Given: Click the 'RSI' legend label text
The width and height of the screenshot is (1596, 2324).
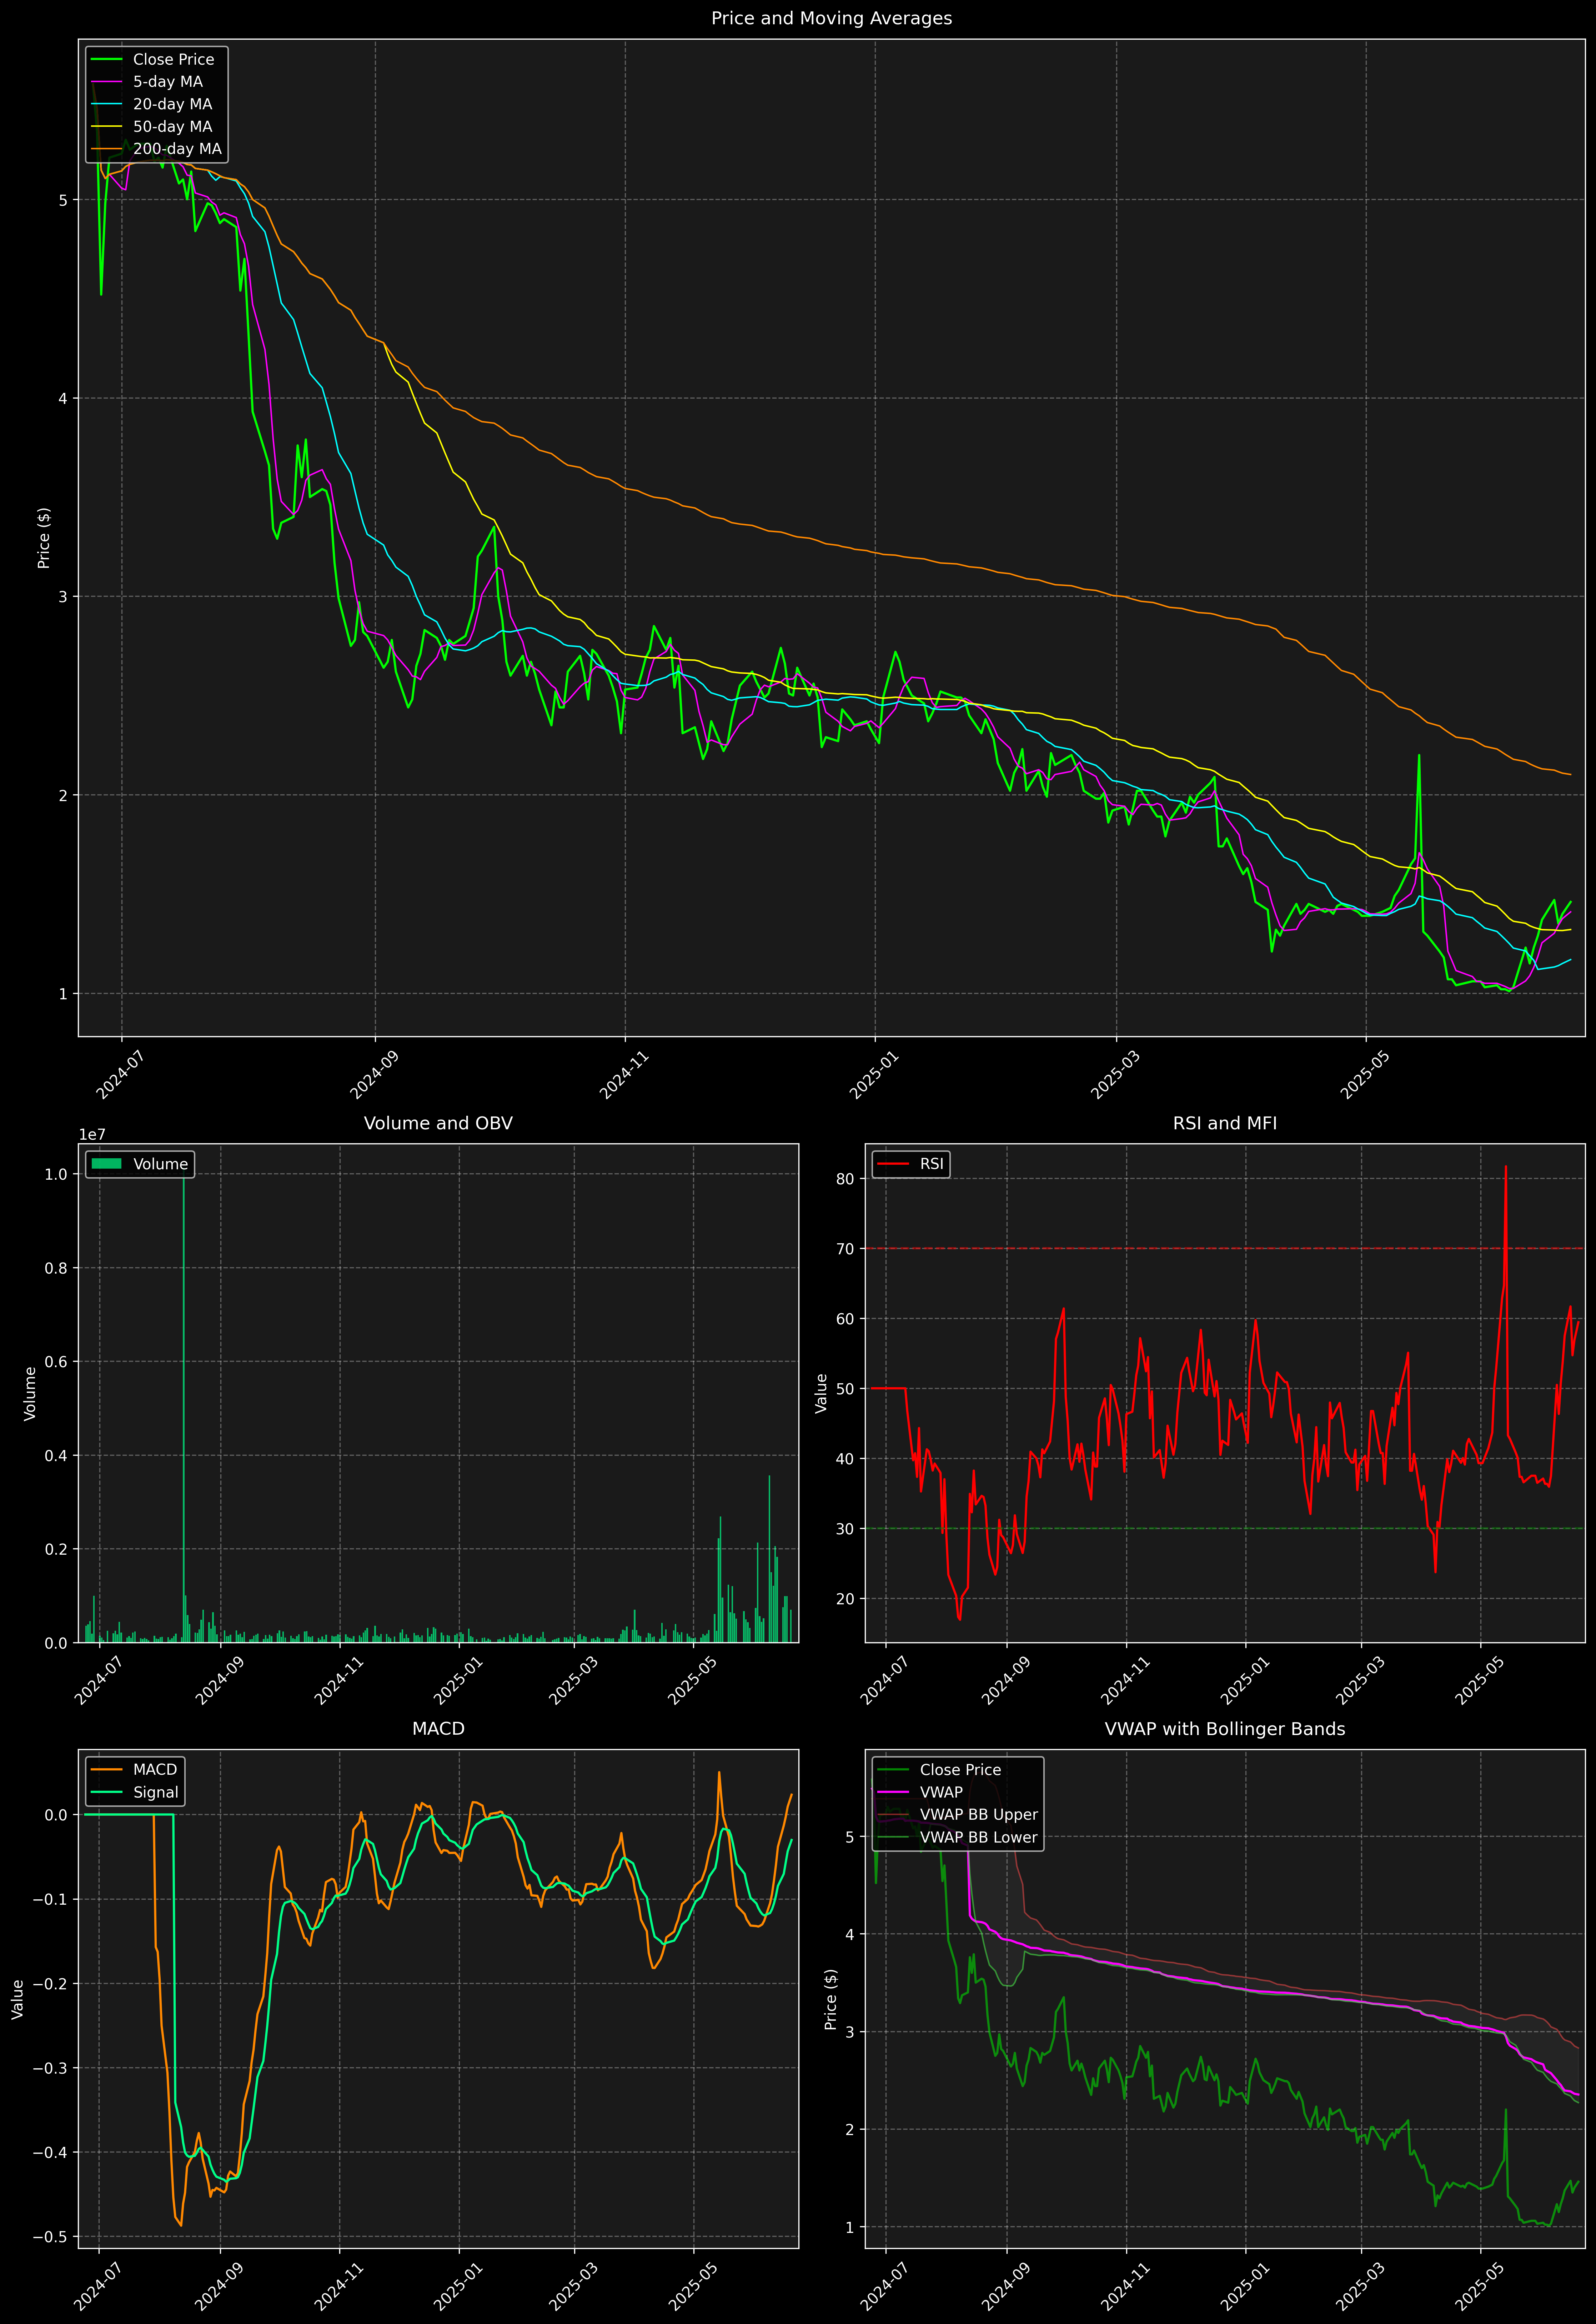Looking at the screenshot, I should 931,1164.
